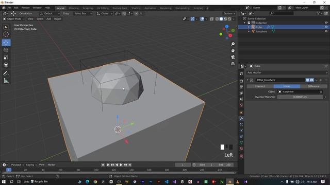Open the World properties tab
330x185 pixels.
(x=241, y=105)
